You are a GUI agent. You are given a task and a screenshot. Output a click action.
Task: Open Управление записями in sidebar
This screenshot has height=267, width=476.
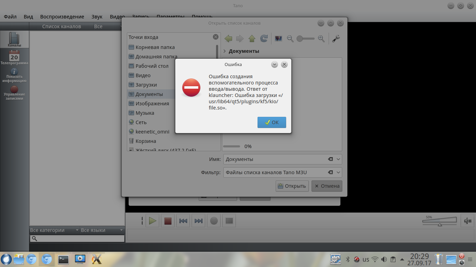[14, 93]
